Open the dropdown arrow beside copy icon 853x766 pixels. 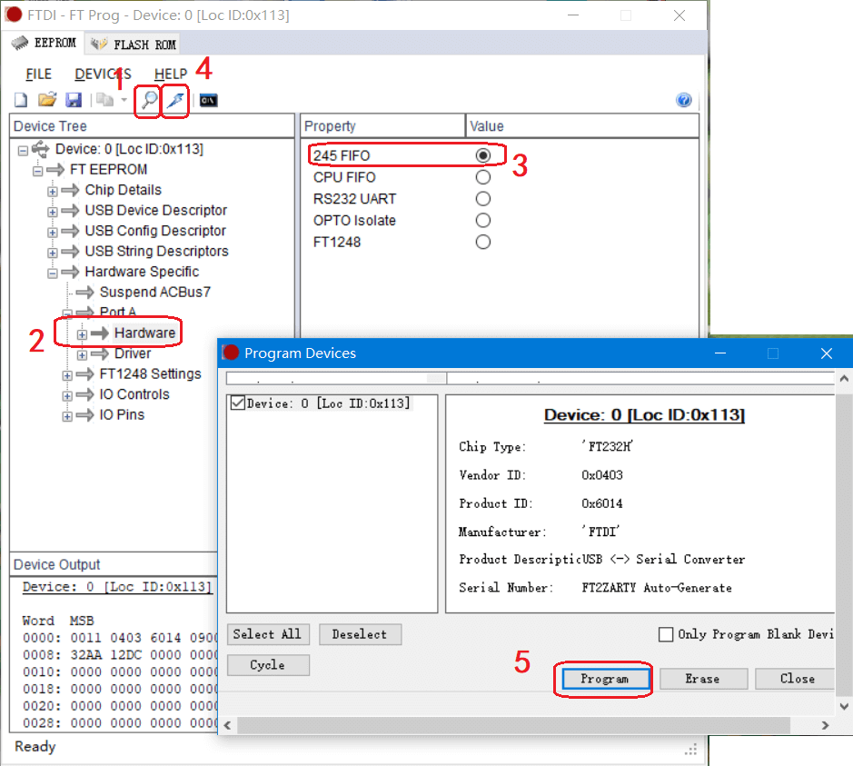pos(124,100)
